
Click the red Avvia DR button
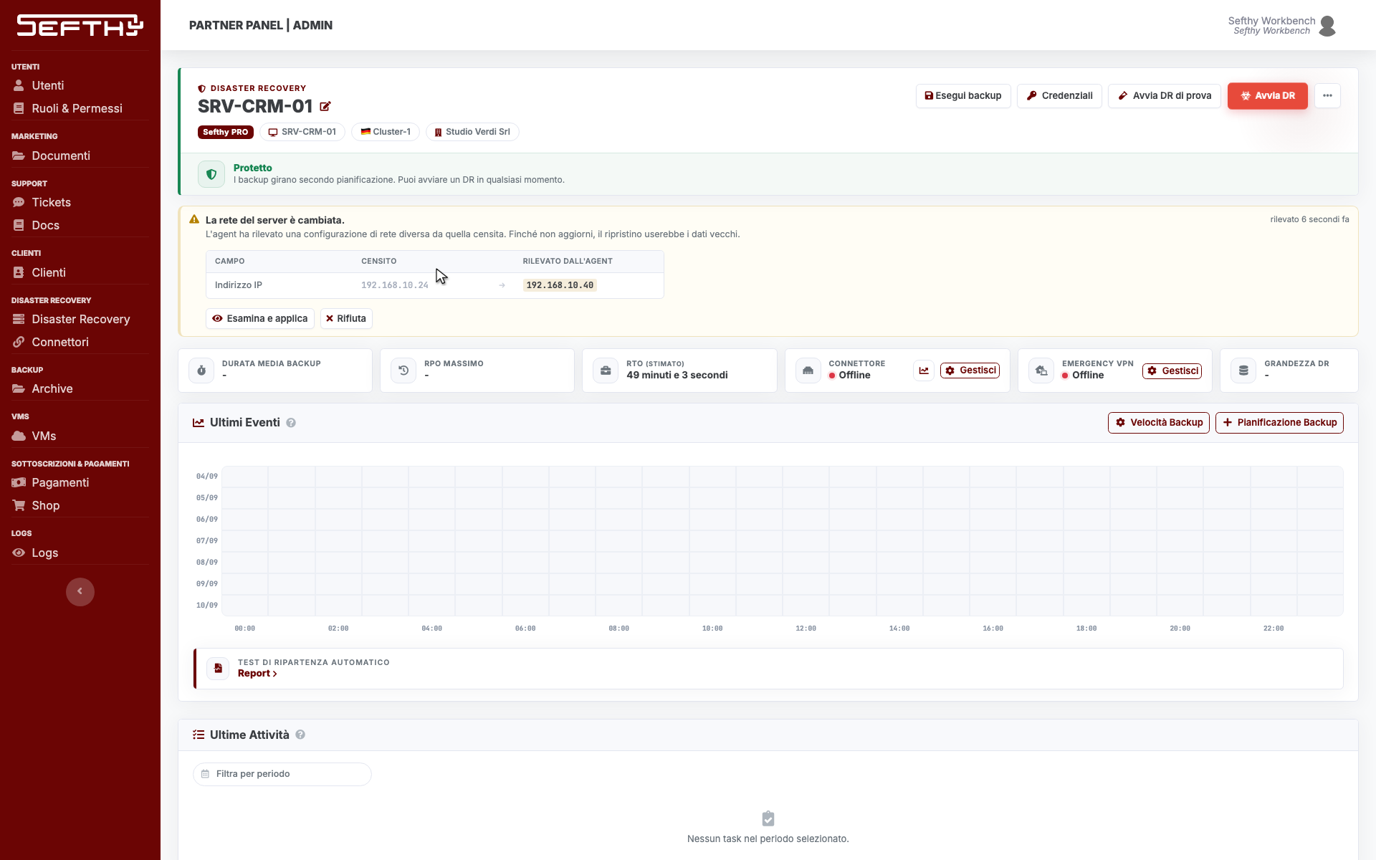(x=1268, y=96)
